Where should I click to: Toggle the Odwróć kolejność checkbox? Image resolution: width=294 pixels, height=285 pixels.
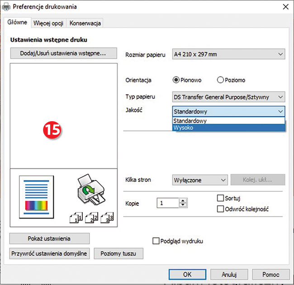[x=221, y=209]
